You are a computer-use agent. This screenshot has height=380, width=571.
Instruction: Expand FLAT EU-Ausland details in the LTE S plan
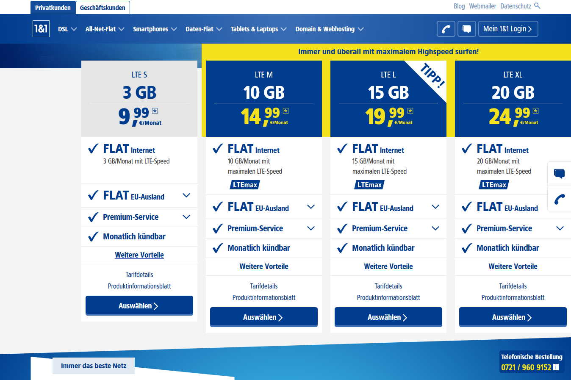pos(186,195)
